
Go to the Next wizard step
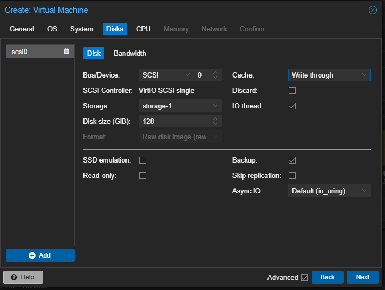(x=363, y=277)
